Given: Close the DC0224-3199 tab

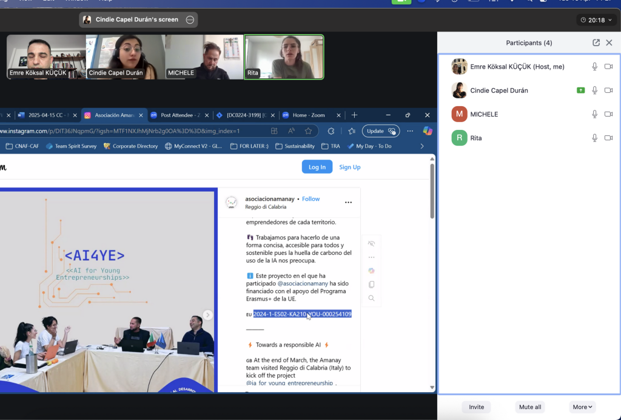Looking at the screenshot, I should pyautogui.click(x=272, y=115).
